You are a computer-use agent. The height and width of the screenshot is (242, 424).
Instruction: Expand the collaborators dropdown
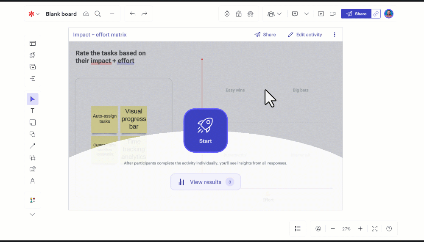275,14
